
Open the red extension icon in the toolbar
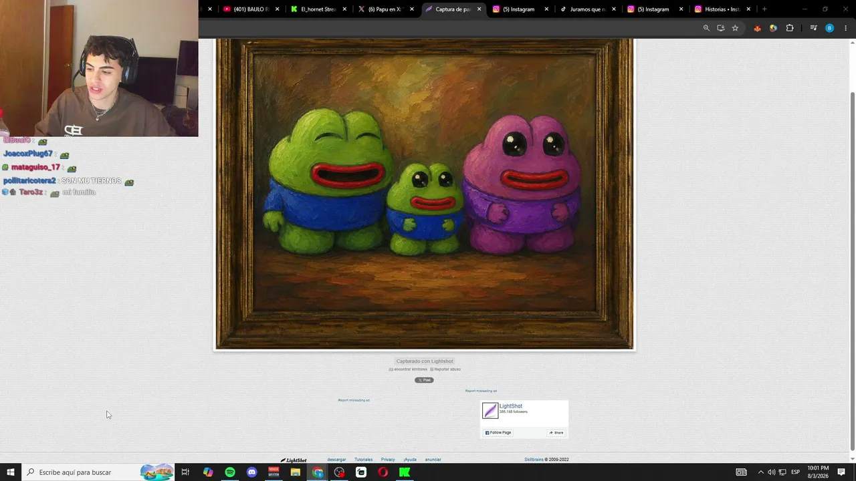(757, 28)
